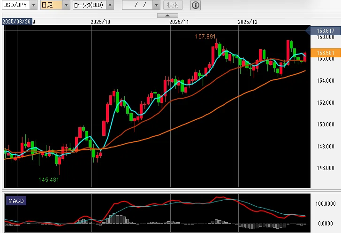Click the 2025/11 axis label

pos(179,22)
